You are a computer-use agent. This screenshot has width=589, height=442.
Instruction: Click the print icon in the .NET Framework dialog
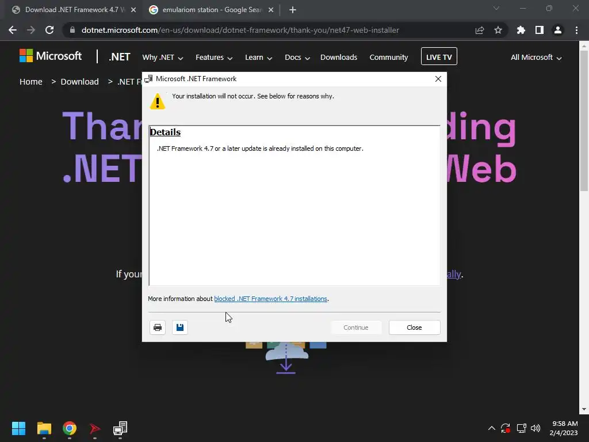[158, 327]
